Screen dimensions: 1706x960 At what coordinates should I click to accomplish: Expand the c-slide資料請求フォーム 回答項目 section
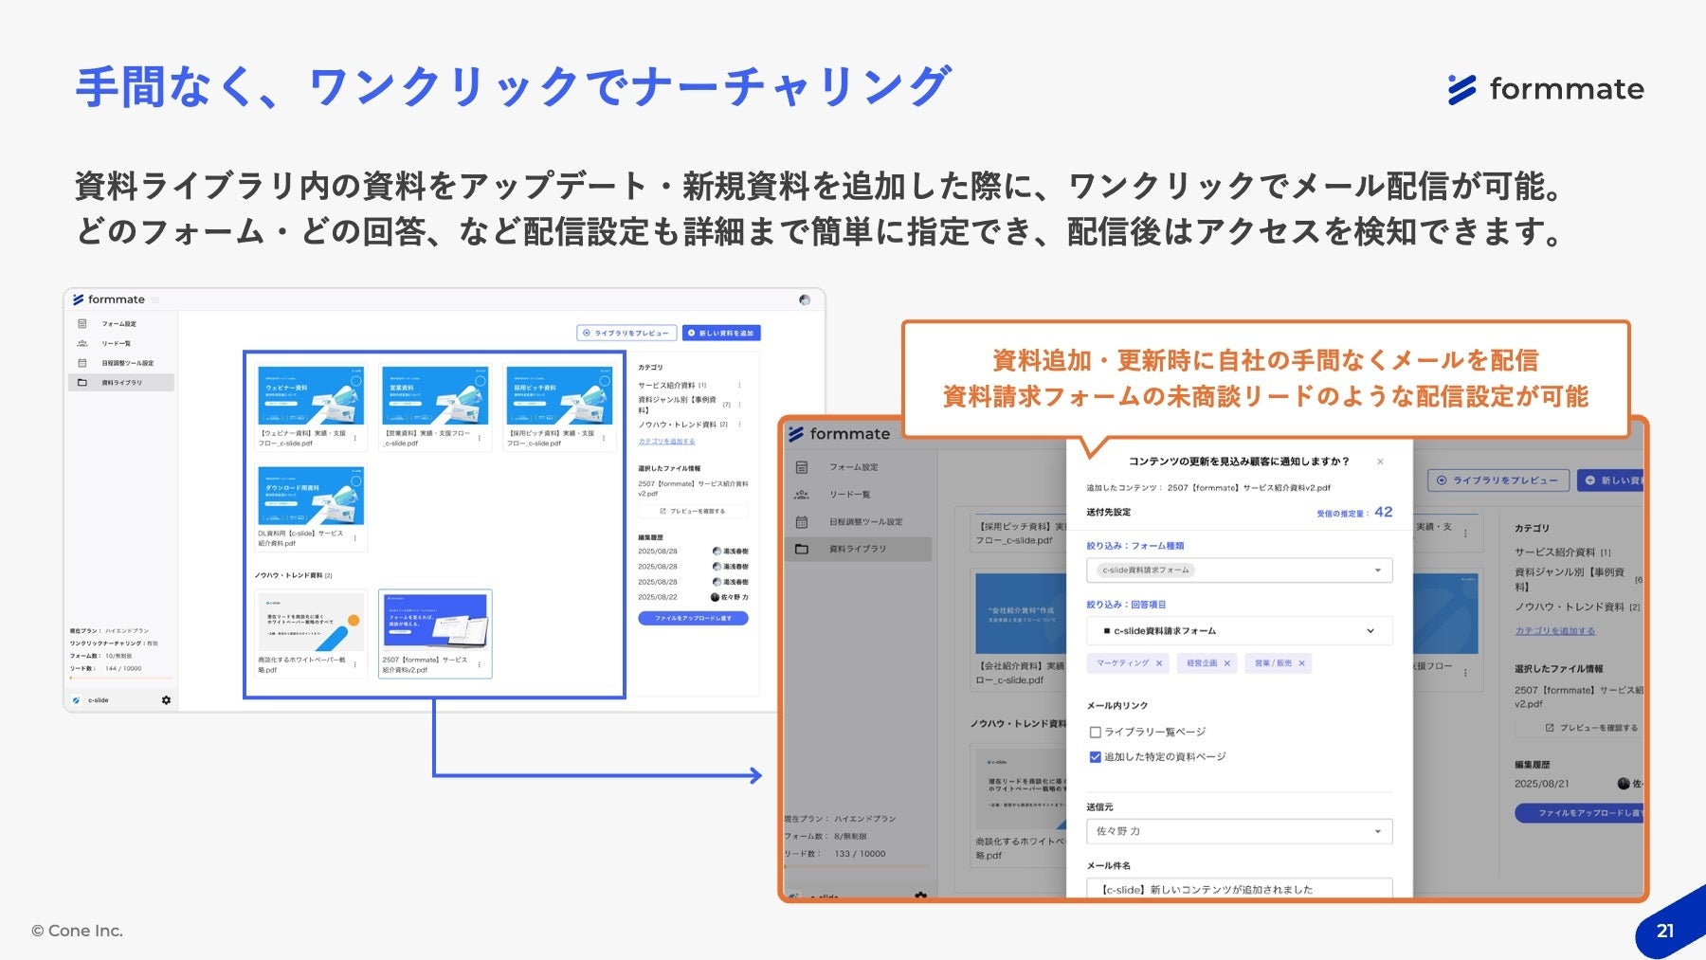click(x=1240, y=631)
